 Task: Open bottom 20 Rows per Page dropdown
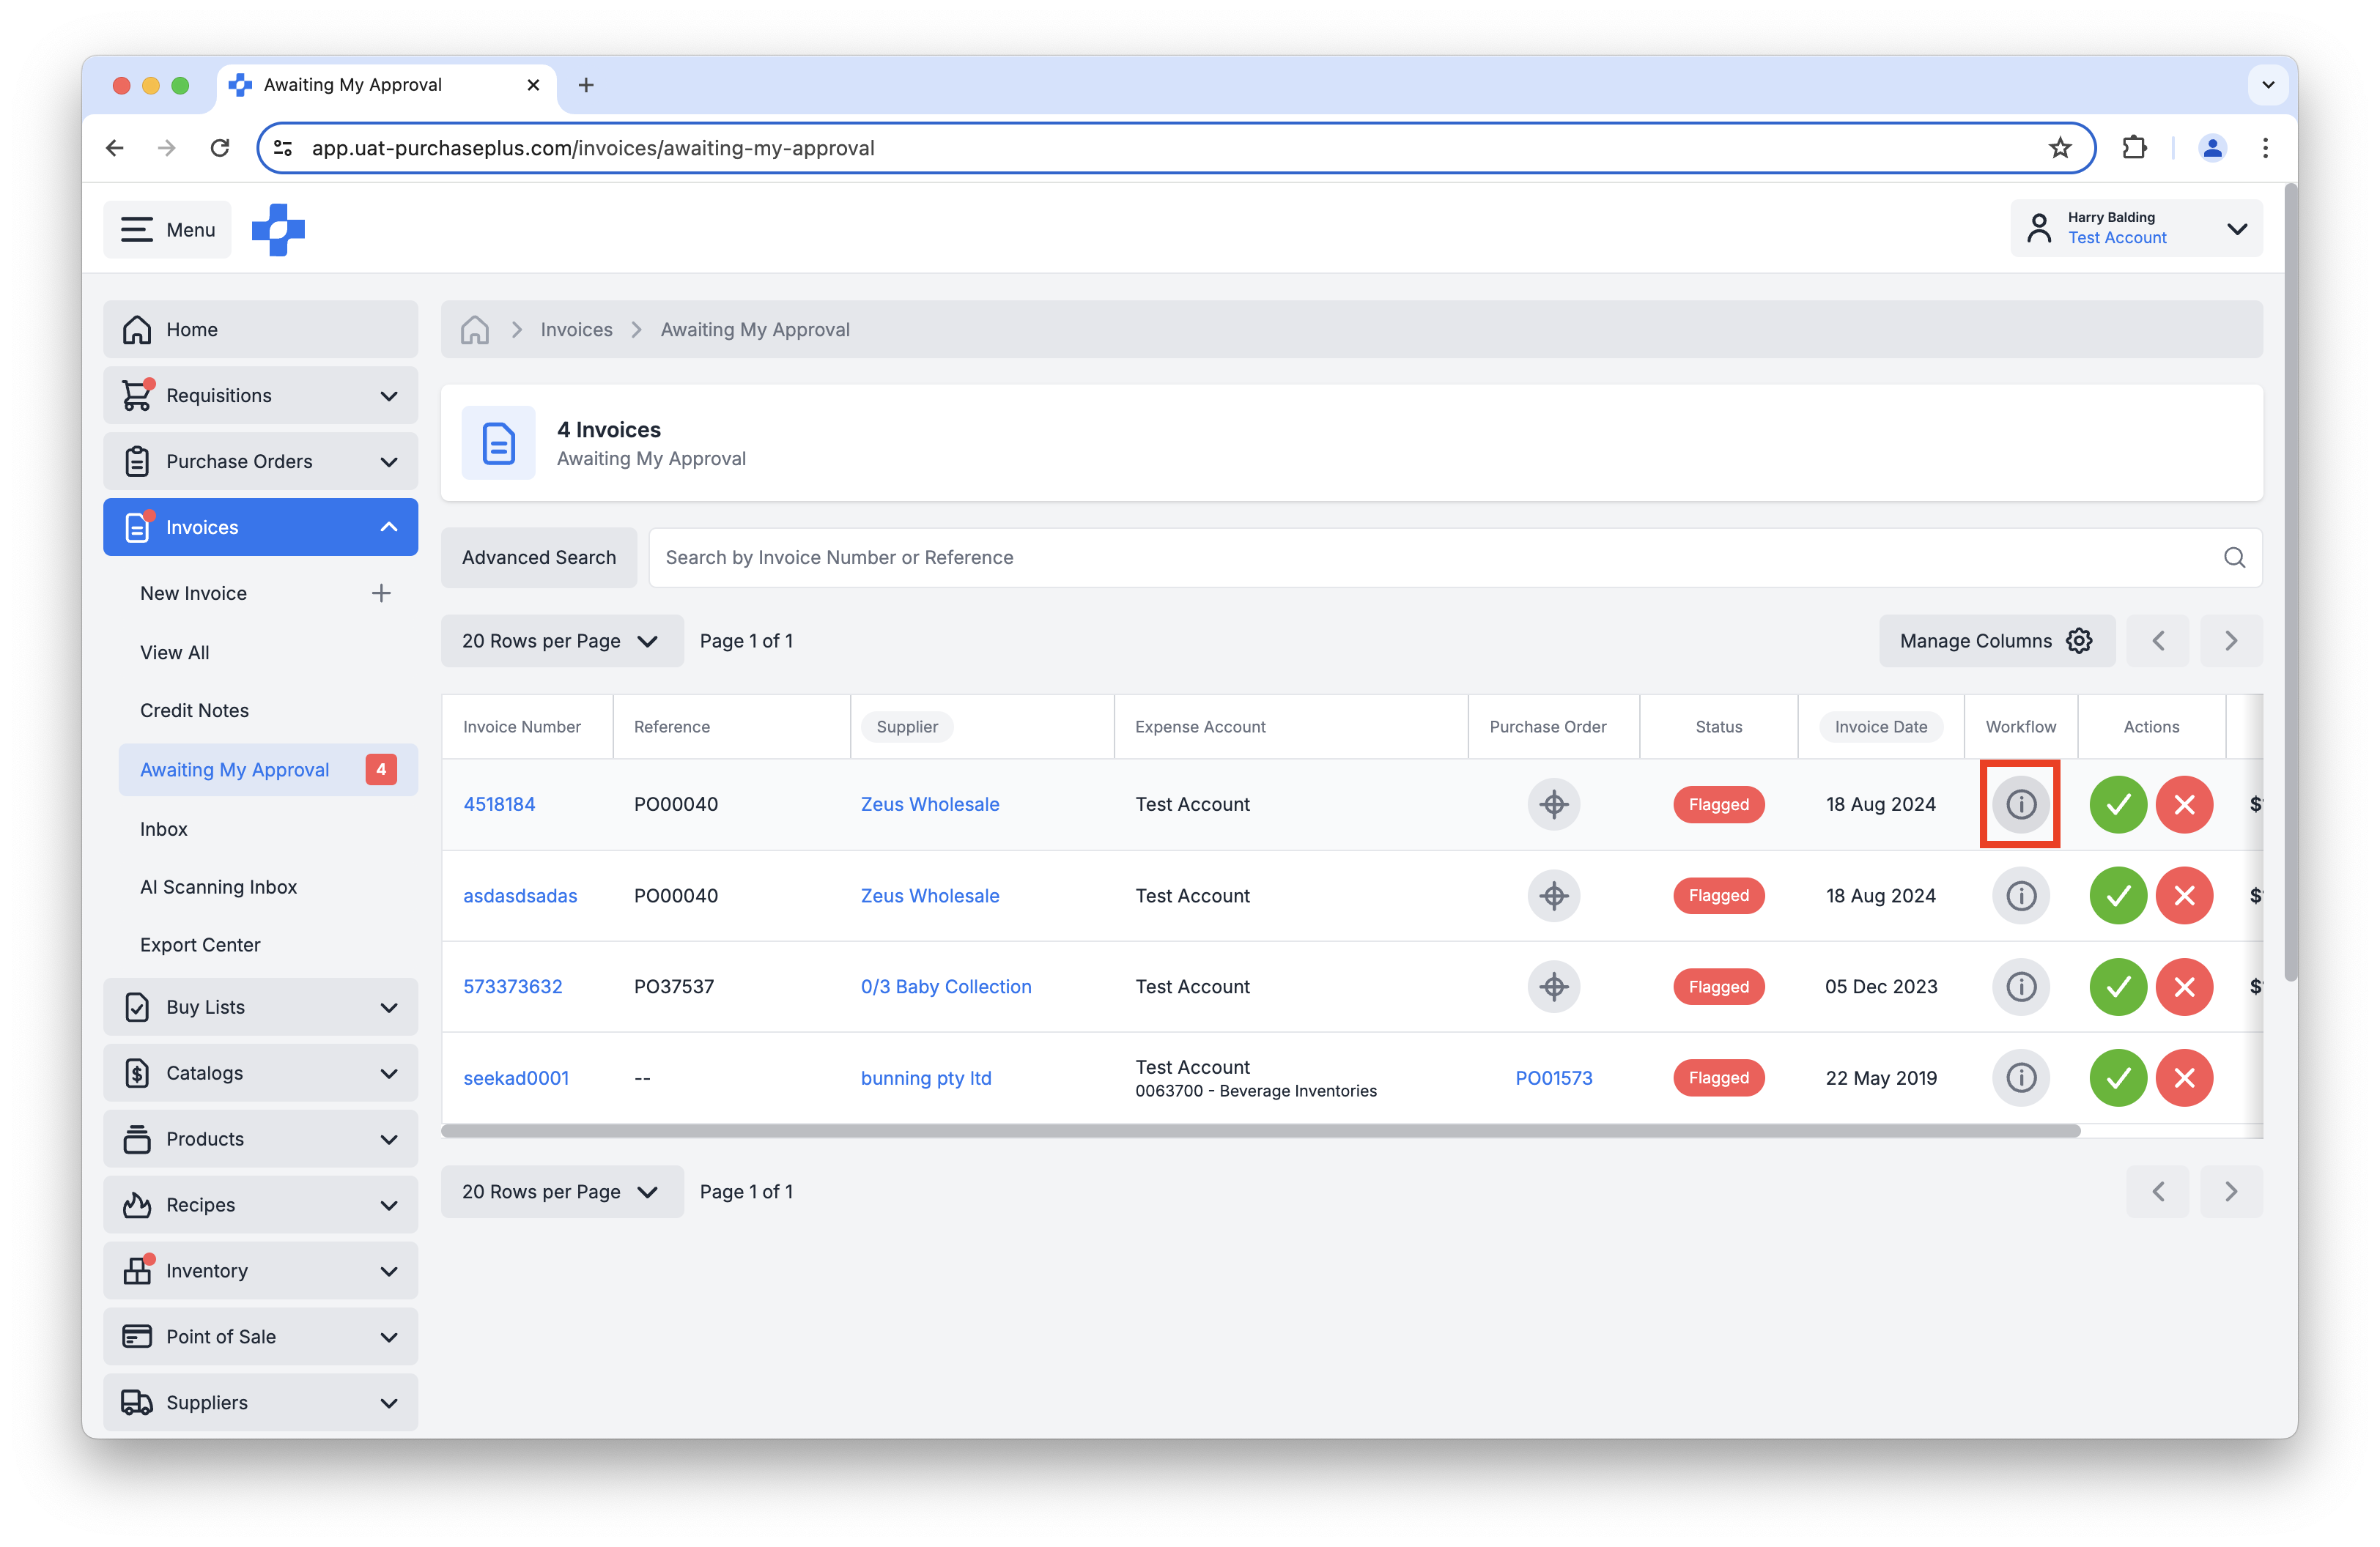click(562, 1191)
